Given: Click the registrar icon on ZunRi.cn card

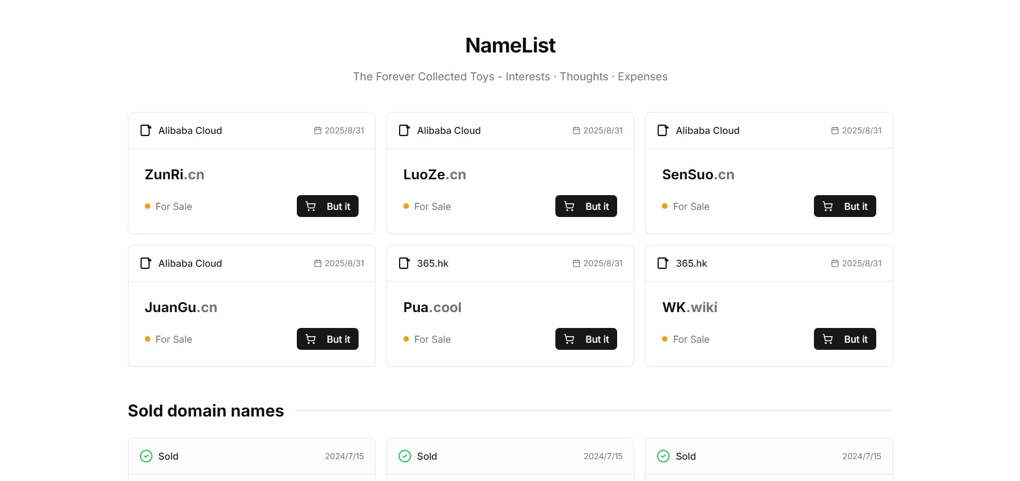Looking at the screenshot, I should click(146, 130).
